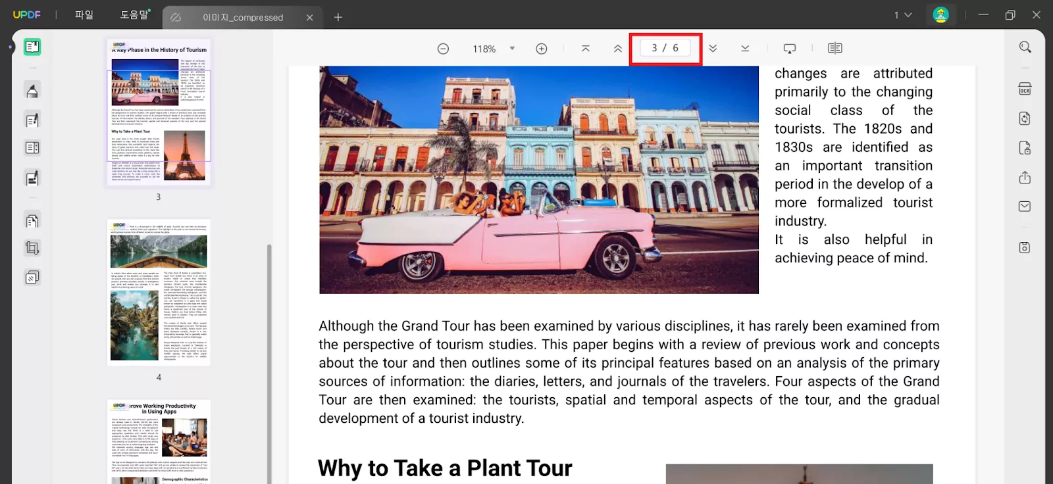1053x484 pixels.
Task: Open the page display layout options
Action: click(x=835, y=48)
